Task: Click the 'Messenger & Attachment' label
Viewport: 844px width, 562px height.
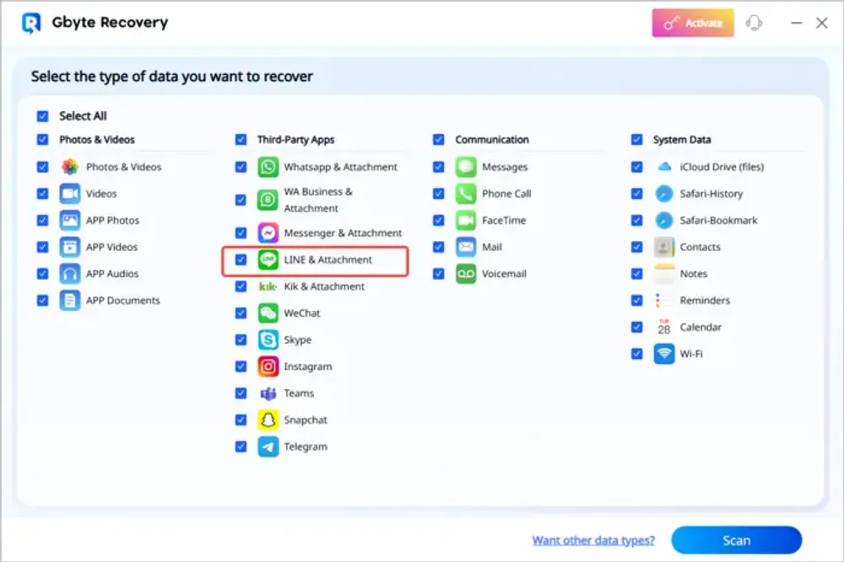Action: (343, 233)
